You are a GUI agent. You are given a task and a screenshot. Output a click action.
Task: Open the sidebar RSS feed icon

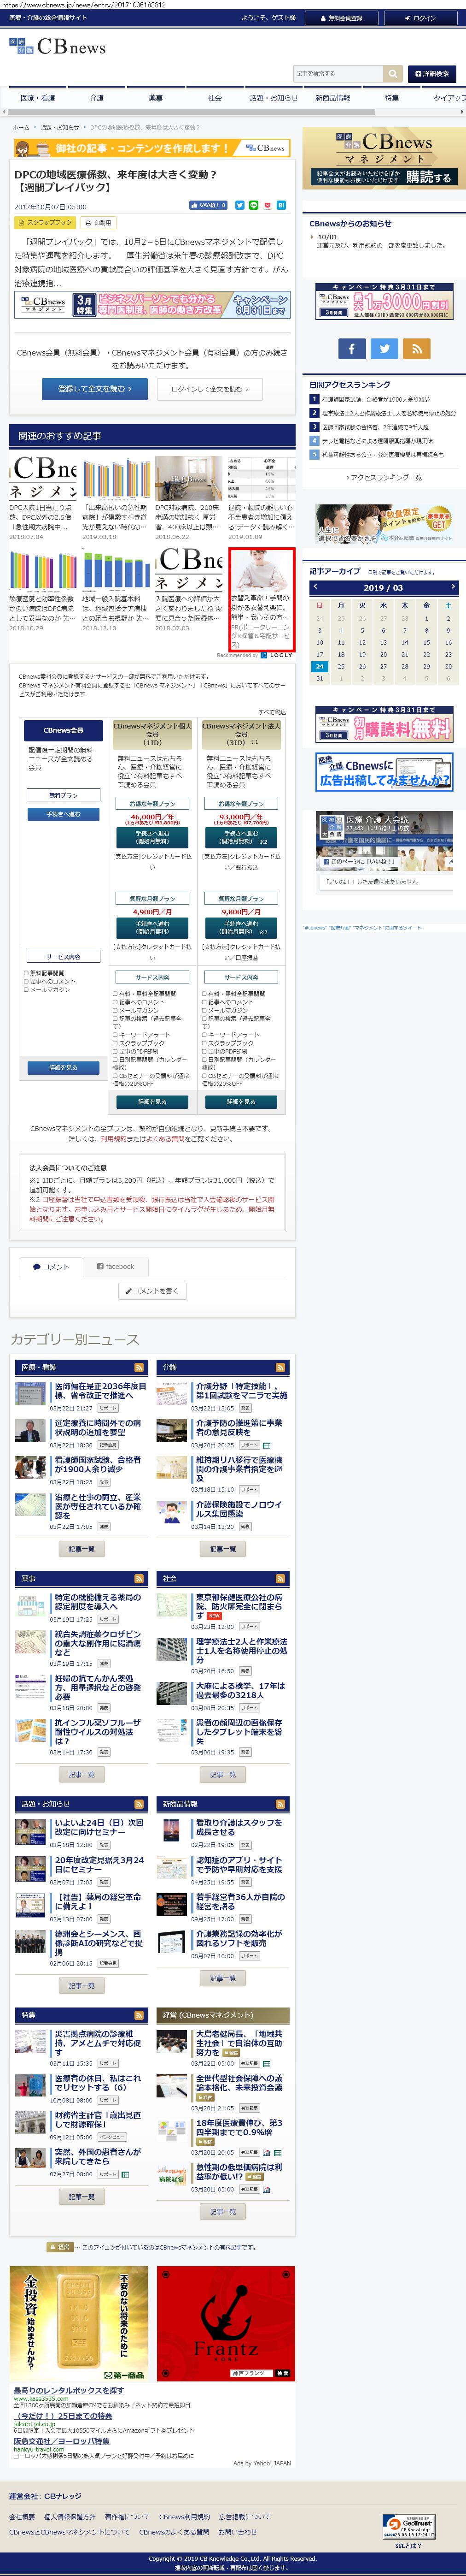pyautogui.click(x=416, y=348)
